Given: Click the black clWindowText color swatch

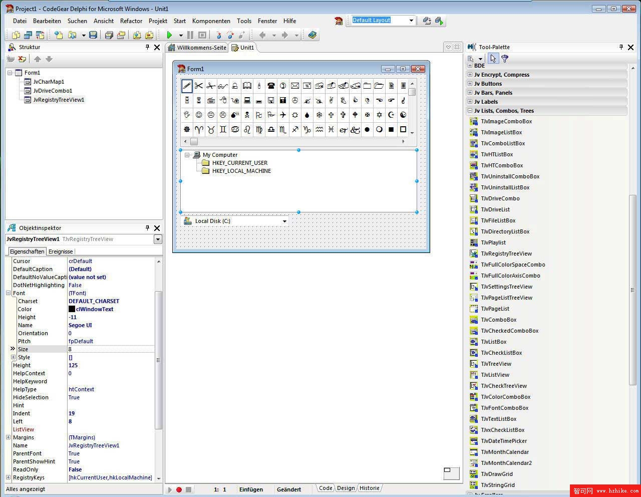Looking at the screenshot, I should click(x=72, y=309).
